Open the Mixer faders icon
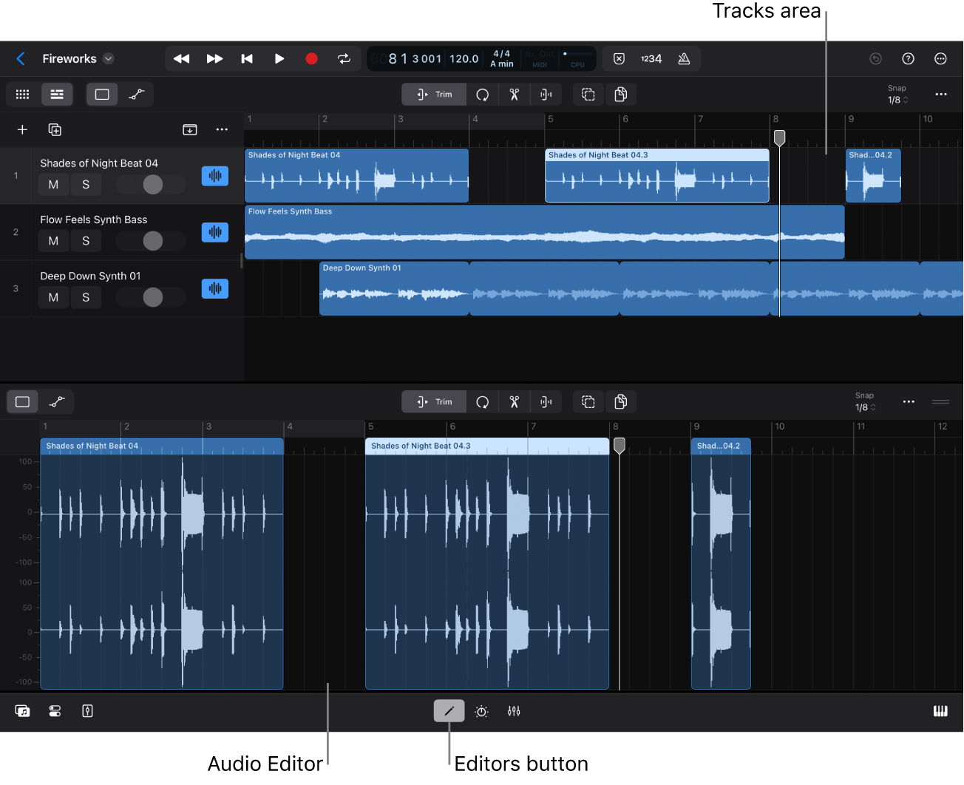Image resolution: width=964 pixels, height=785 pixels. [514, 710]
